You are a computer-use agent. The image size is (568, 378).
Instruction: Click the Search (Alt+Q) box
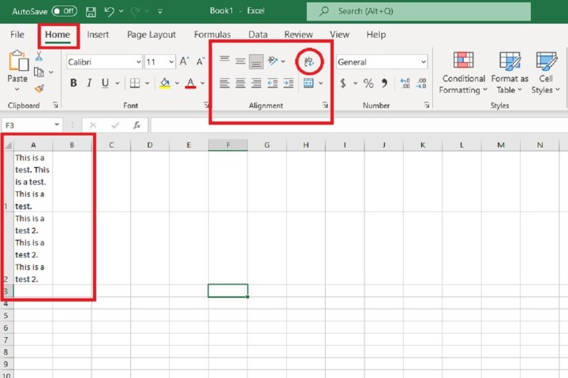point(419,11)
